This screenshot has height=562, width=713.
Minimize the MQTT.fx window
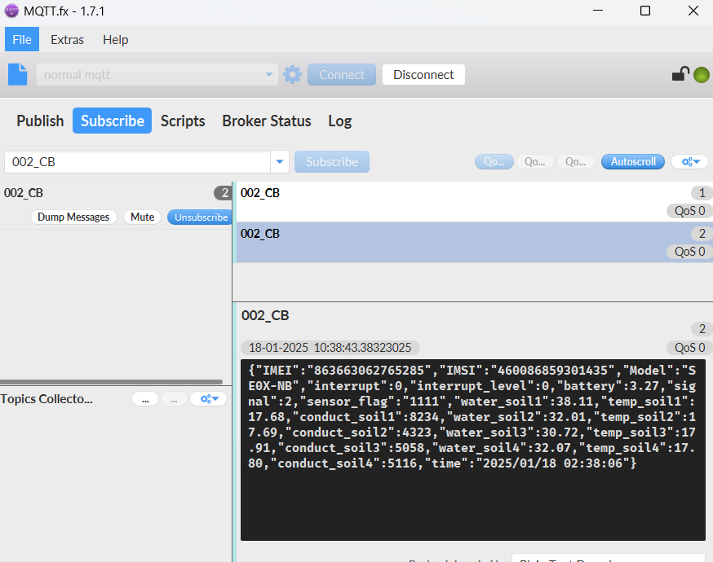pyautogui.click(x=598, y=11)
